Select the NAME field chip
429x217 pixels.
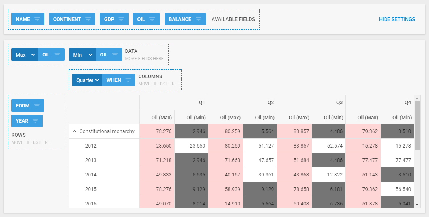[27, 19]
